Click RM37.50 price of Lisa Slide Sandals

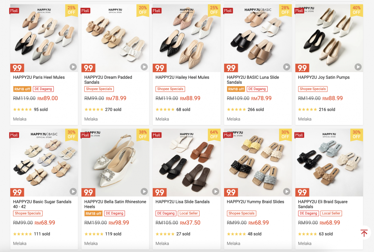pyautogui.click(x=190, y=223)
